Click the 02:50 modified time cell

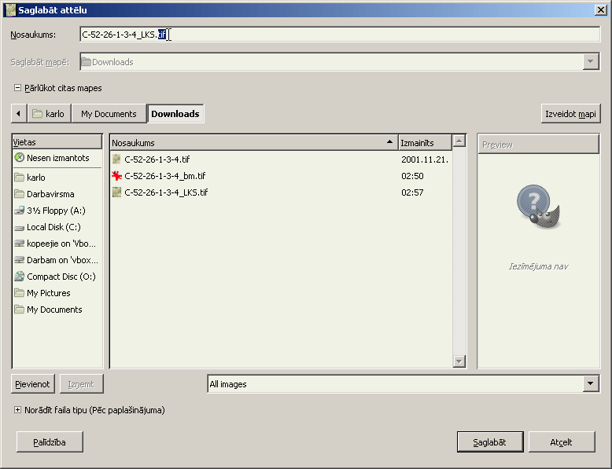pos(412,176)
